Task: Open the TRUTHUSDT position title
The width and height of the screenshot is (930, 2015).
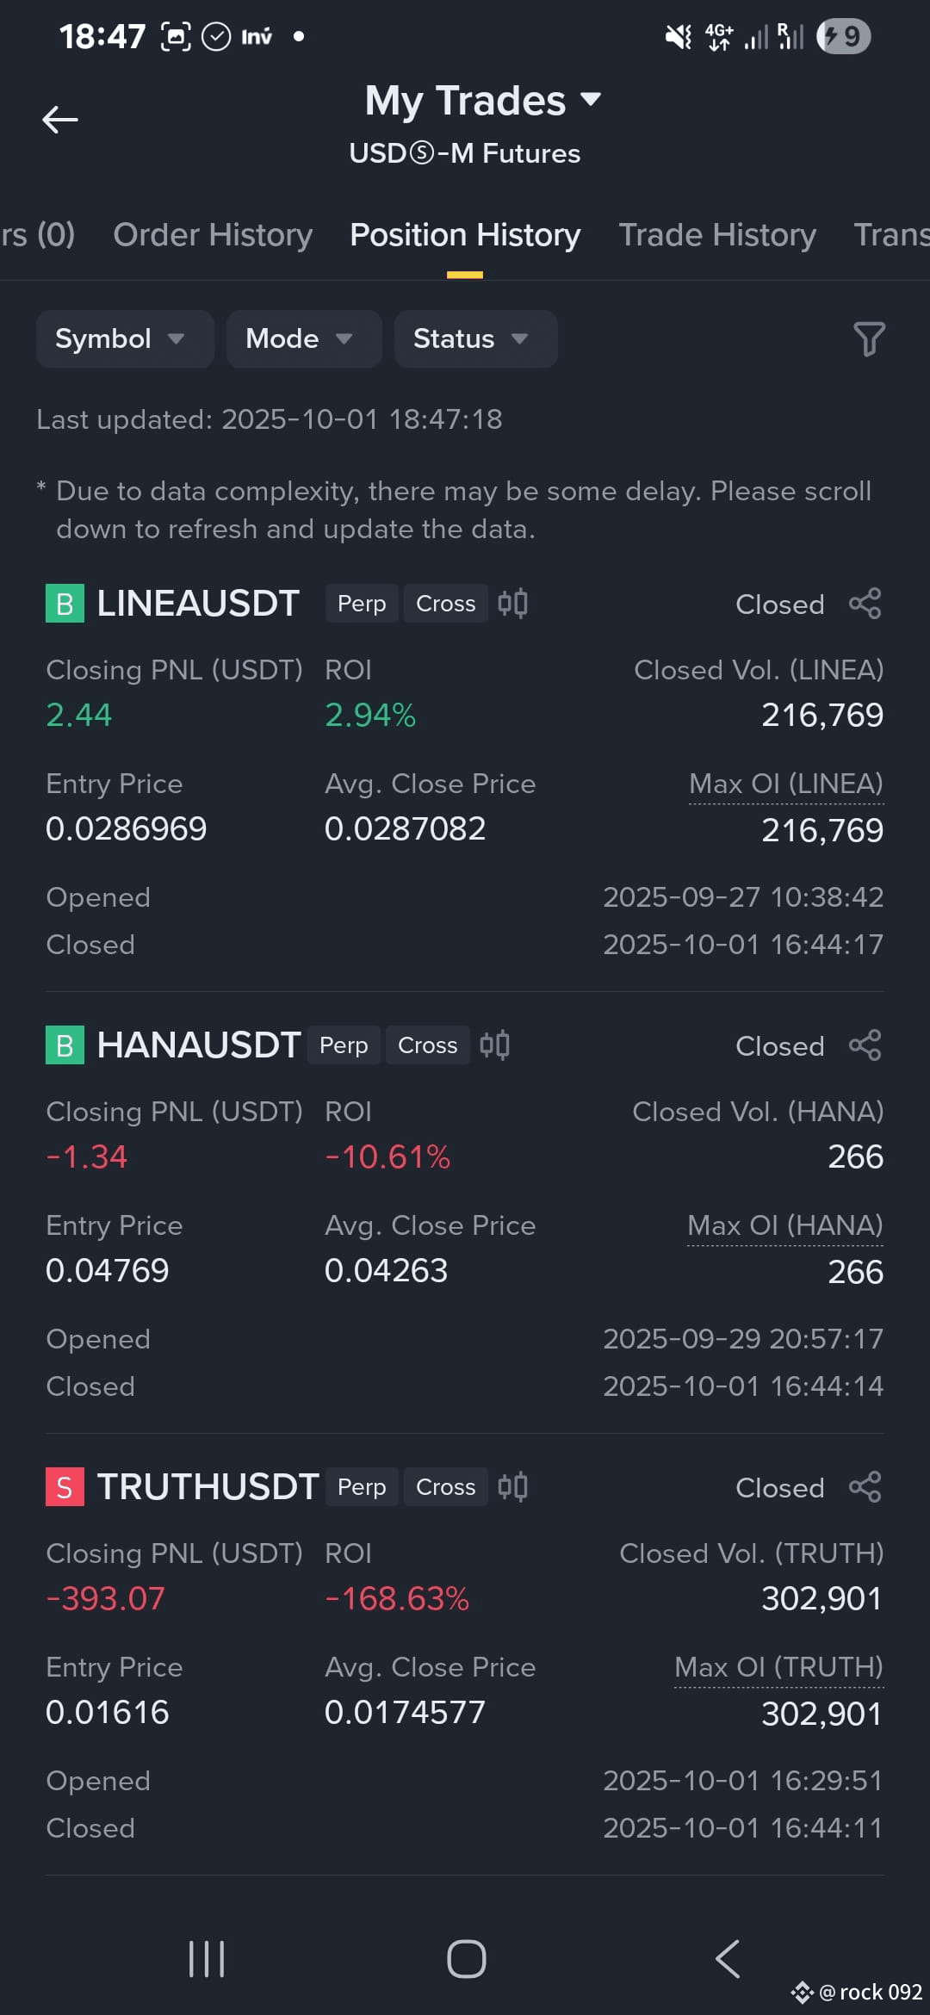Action: (208, 1487)
